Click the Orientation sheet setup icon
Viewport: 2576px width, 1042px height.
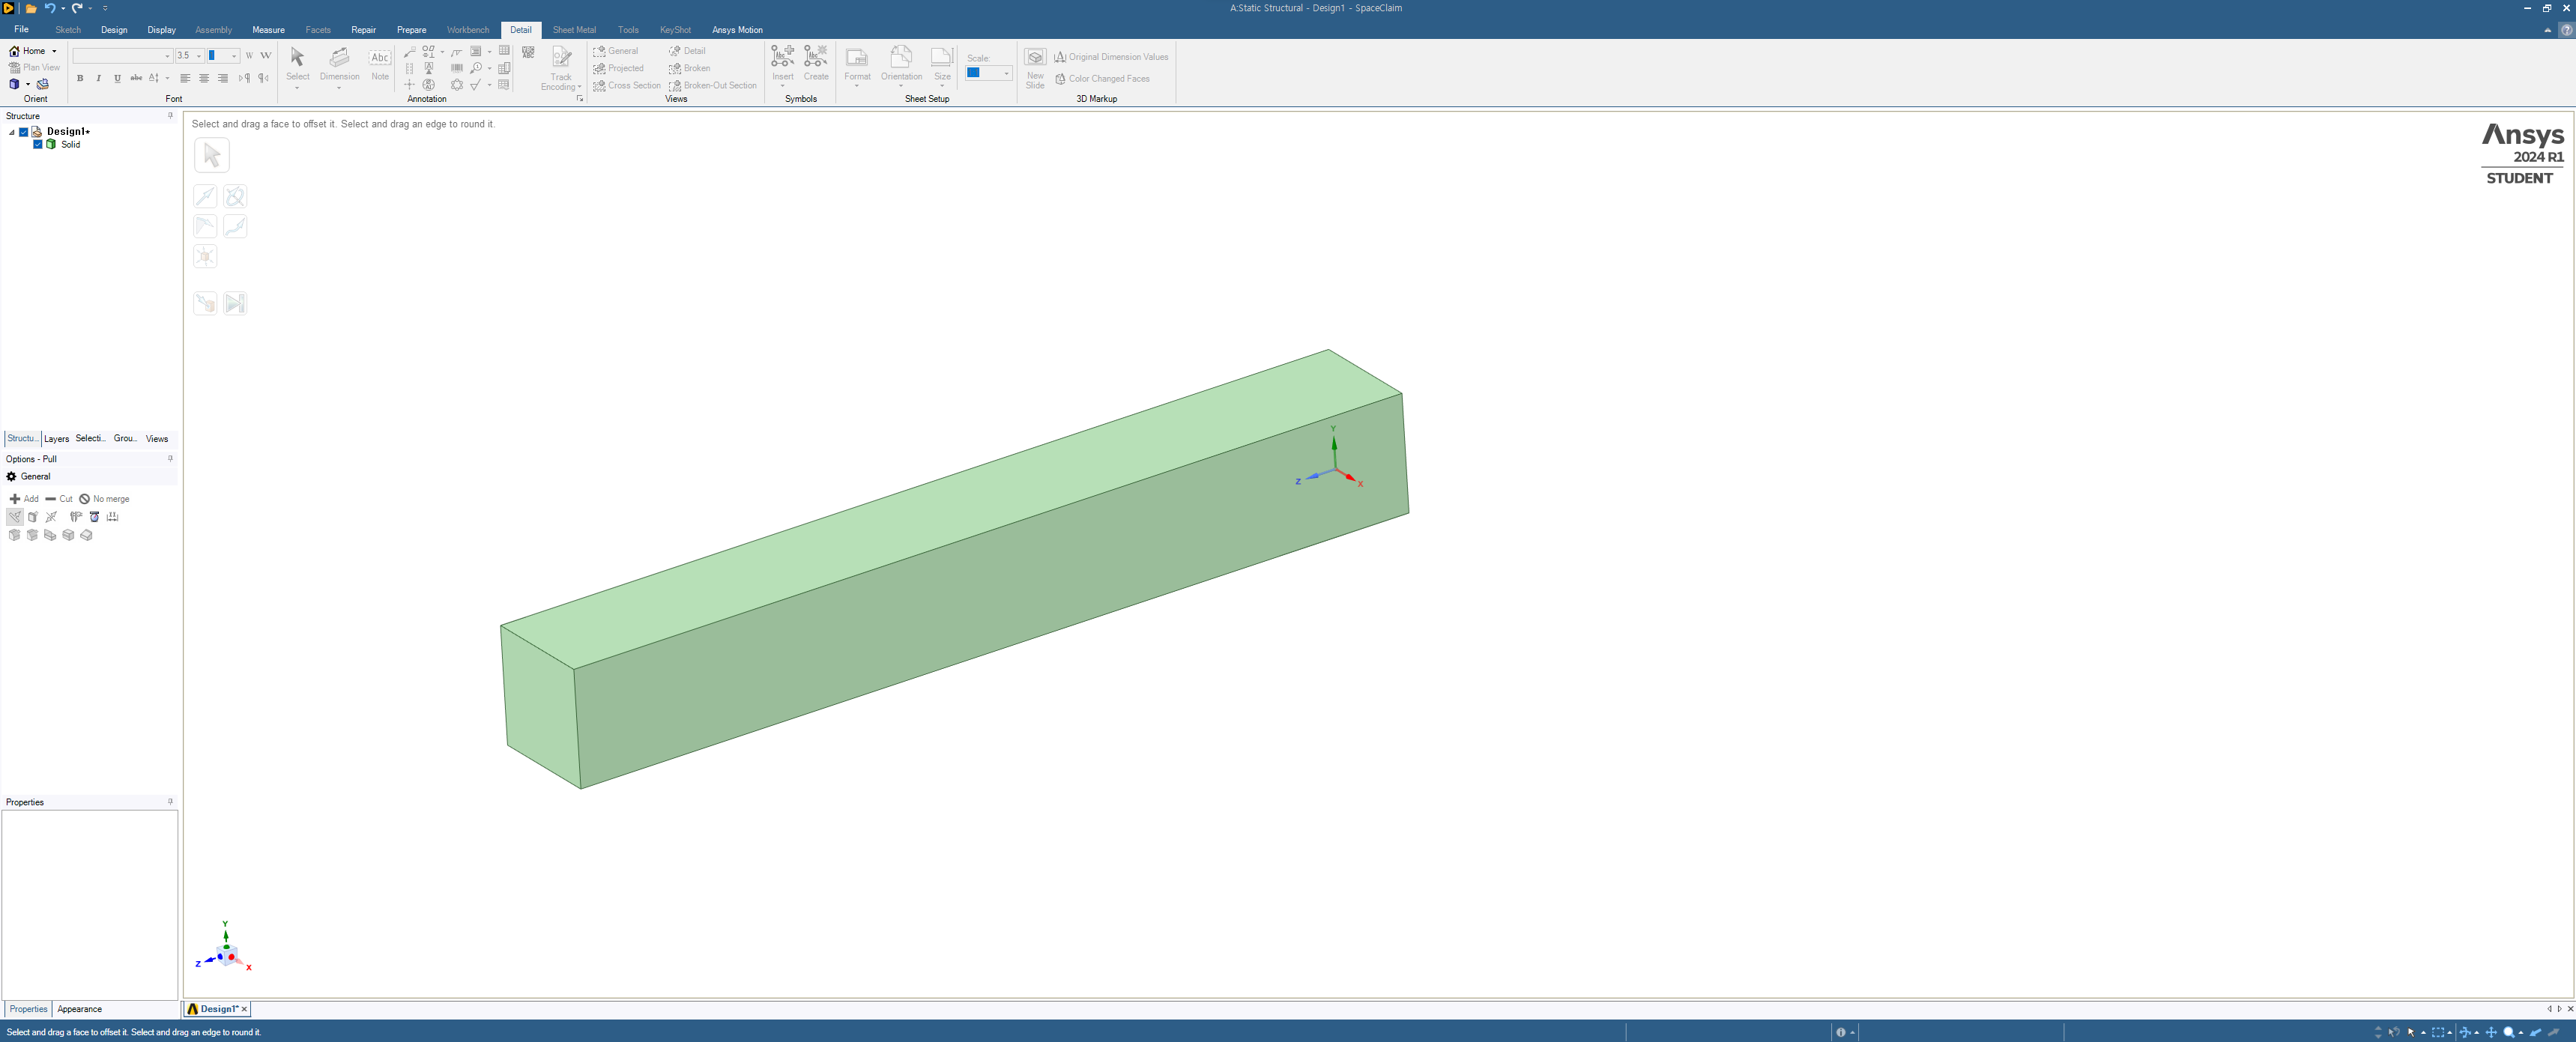point(901,57)
